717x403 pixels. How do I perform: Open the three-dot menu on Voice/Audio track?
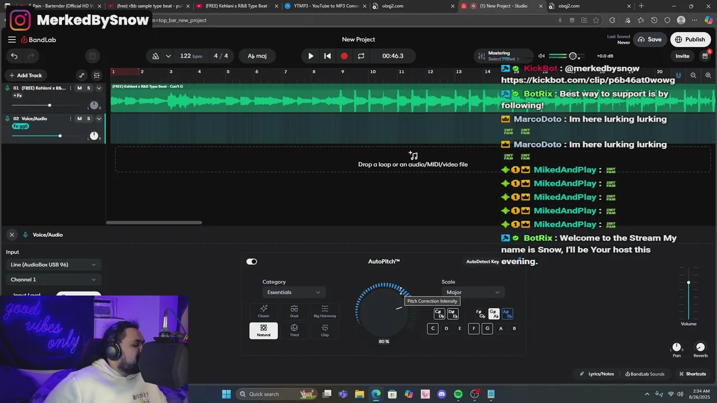[x=71, y=119]
